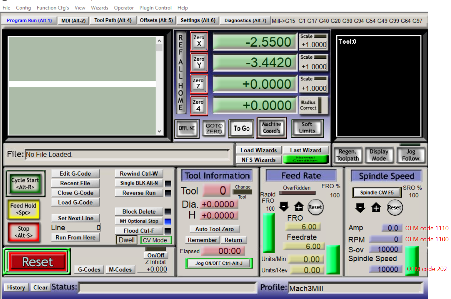Zero the Y axis
Image resolution: width=451 pixels, height=299 pixels.
pos(199,63)
